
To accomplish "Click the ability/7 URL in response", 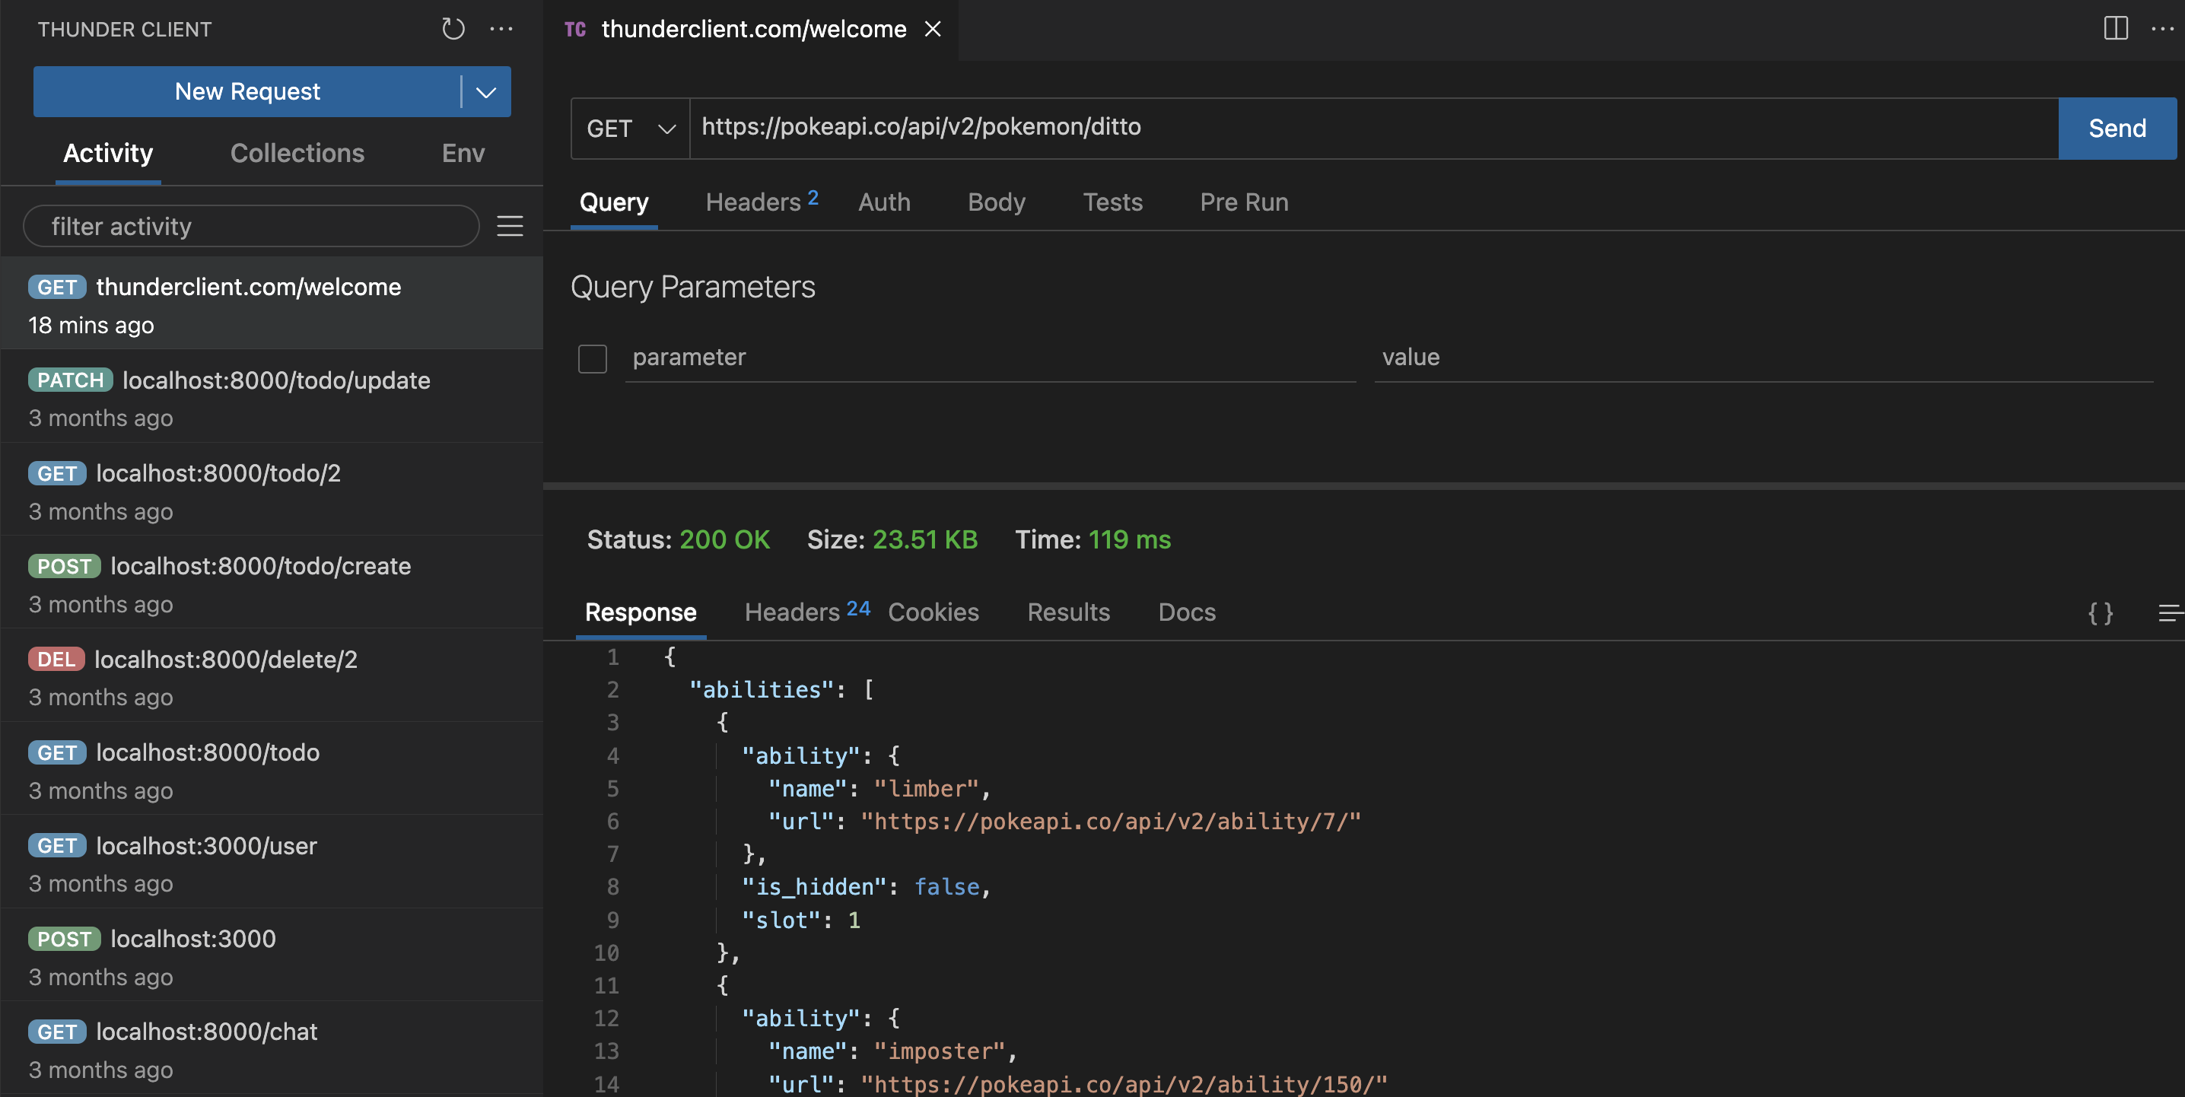I will (1112, 822).
